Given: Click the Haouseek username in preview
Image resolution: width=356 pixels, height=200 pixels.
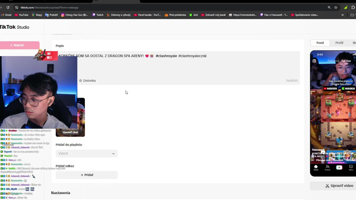Looking at the screenshot, I should click(x=318, y=150).
